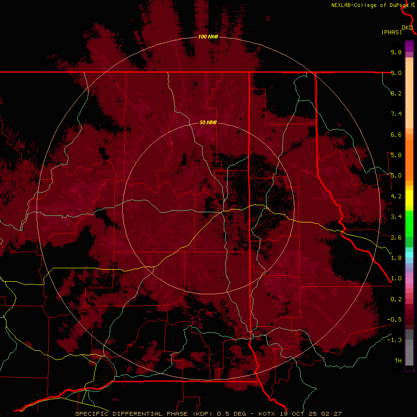This screenshot has width=417, height=417.
Task: Click the TH threshold label
Action: (398, 361)
